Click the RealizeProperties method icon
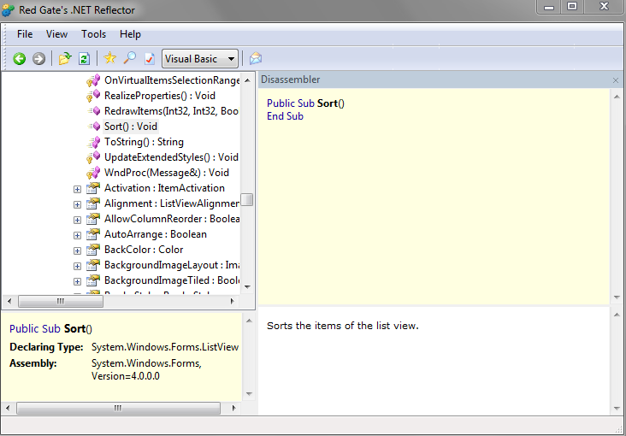 click(x=93, y=96)
